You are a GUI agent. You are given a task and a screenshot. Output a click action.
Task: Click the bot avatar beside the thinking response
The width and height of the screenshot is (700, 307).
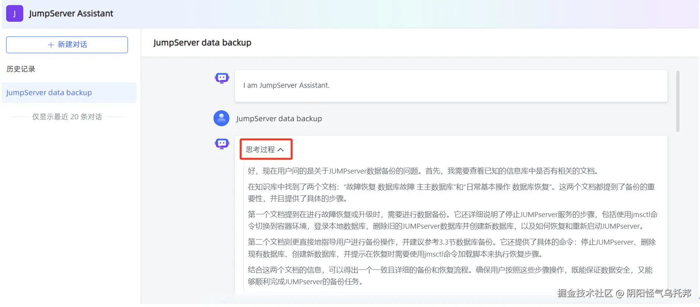point(222,143)
